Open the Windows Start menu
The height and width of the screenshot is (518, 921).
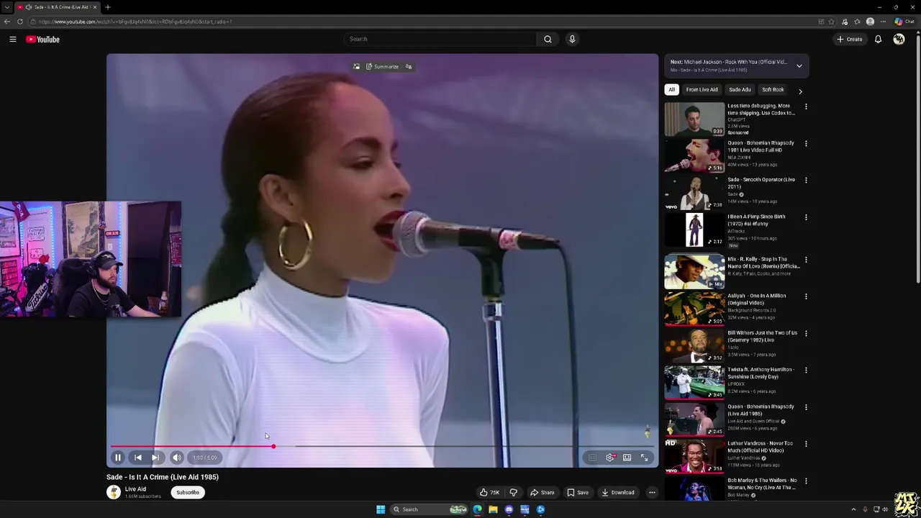coord(381,509)
